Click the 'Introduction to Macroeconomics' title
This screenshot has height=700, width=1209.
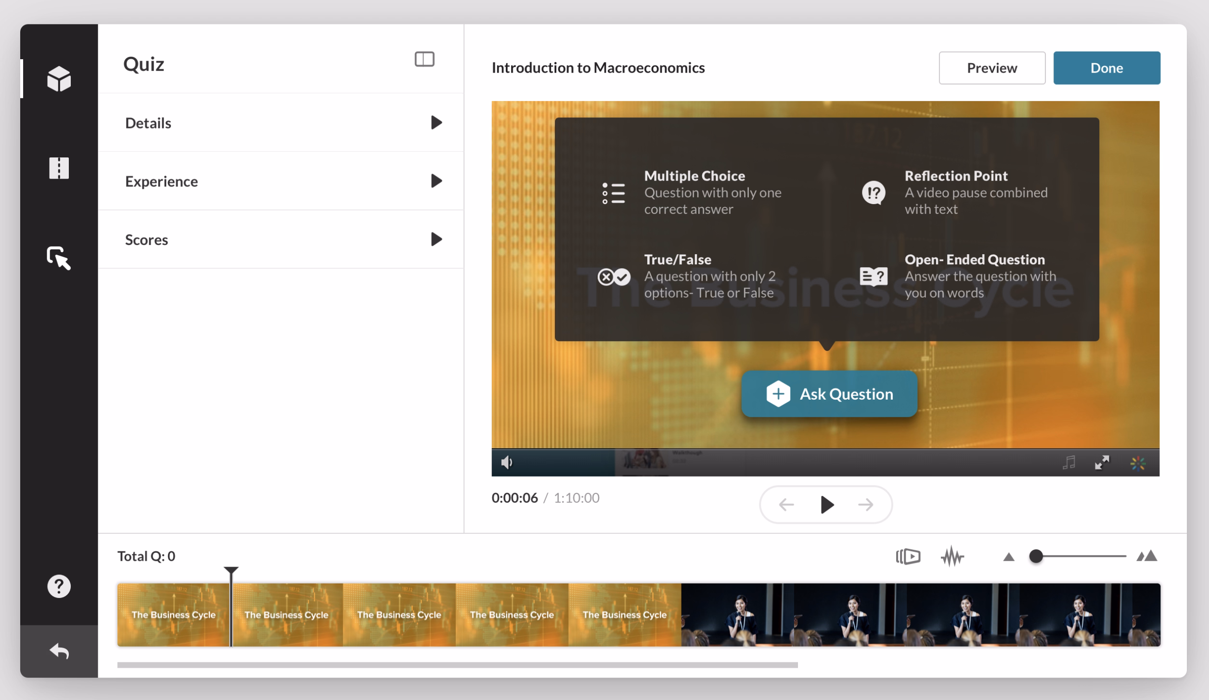tap(598, 68)
